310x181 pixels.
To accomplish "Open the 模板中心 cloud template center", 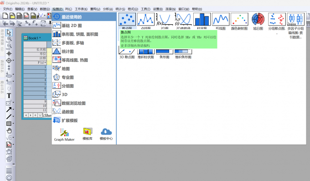I will tap(106, 134).
